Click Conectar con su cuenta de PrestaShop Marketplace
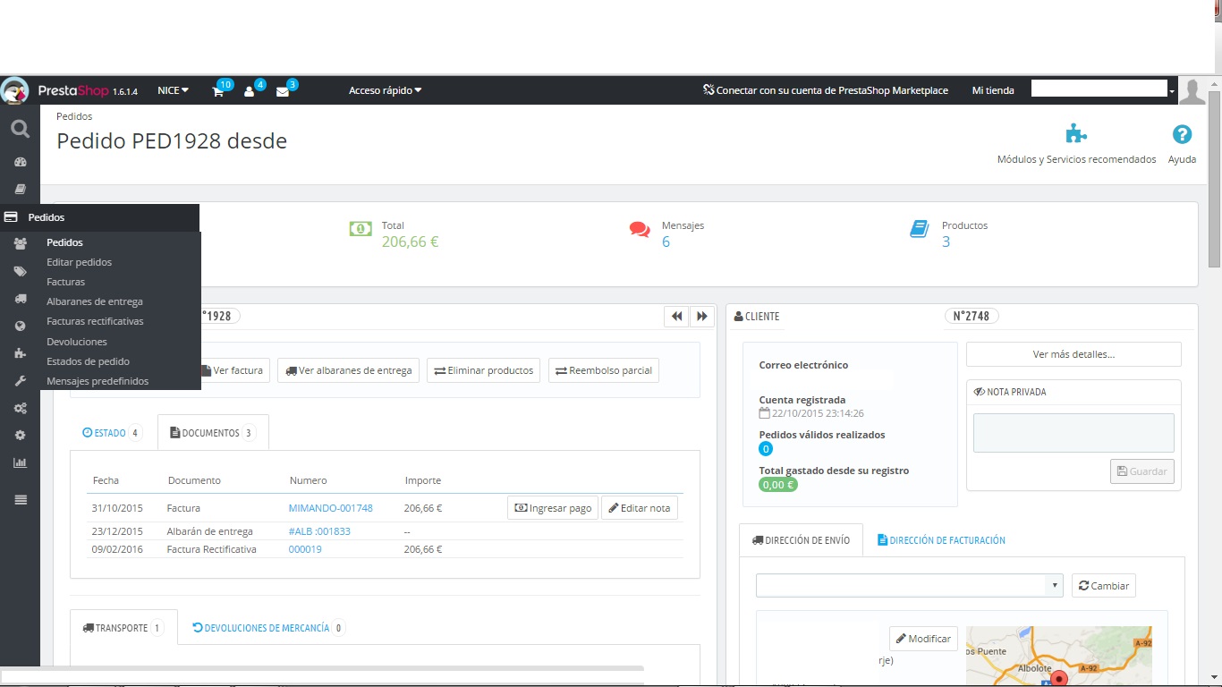This screenshot has height=687, width=1222. 825,90
